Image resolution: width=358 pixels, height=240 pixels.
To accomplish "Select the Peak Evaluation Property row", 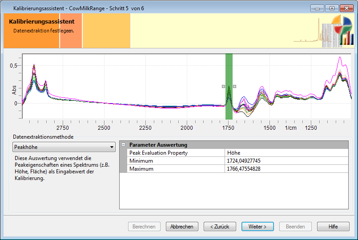I will (177, 153).
